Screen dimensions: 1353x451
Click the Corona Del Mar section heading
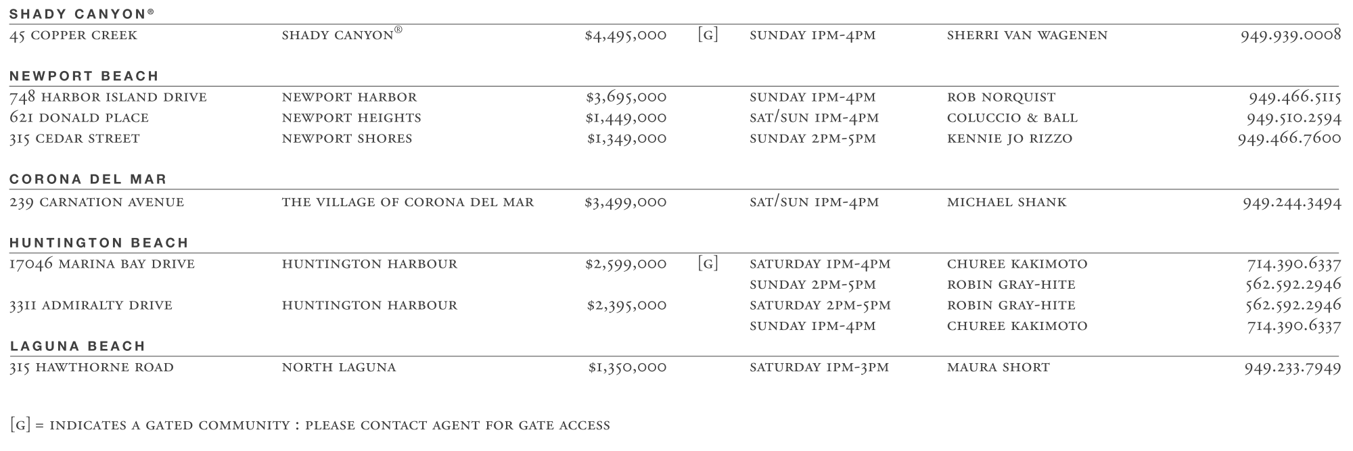(88, 179)
